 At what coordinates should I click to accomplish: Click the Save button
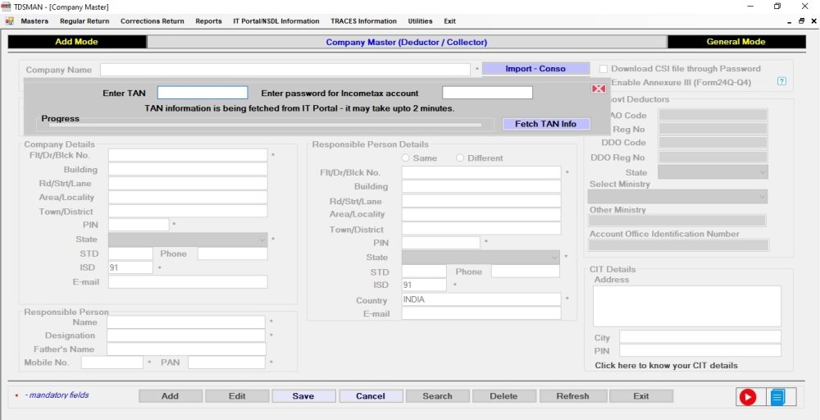303,396
